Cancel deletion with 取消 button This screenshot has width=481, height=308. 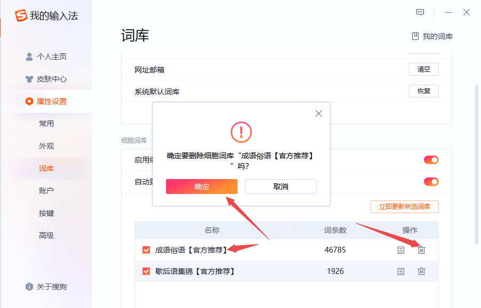click(281, 187)
